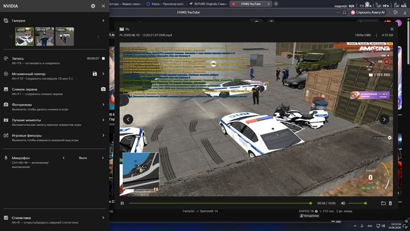Open NVIDIA overlay settings gear
Image resolution: width=410 pixels, height=231 pixels.
[93, 6]
